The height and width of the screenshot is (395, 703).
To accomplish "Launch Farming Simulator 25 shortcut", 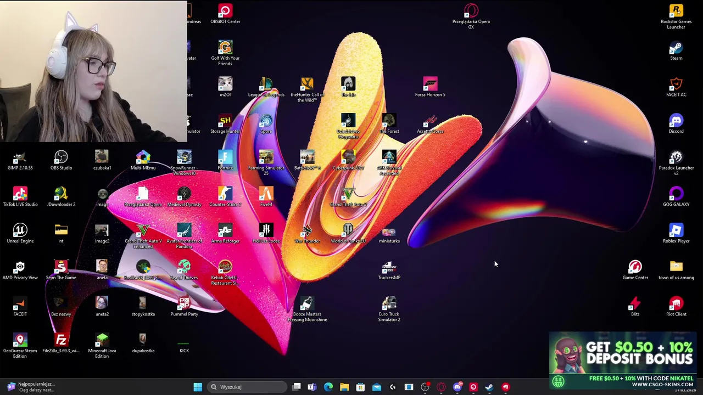I will [x=266, y=163].
